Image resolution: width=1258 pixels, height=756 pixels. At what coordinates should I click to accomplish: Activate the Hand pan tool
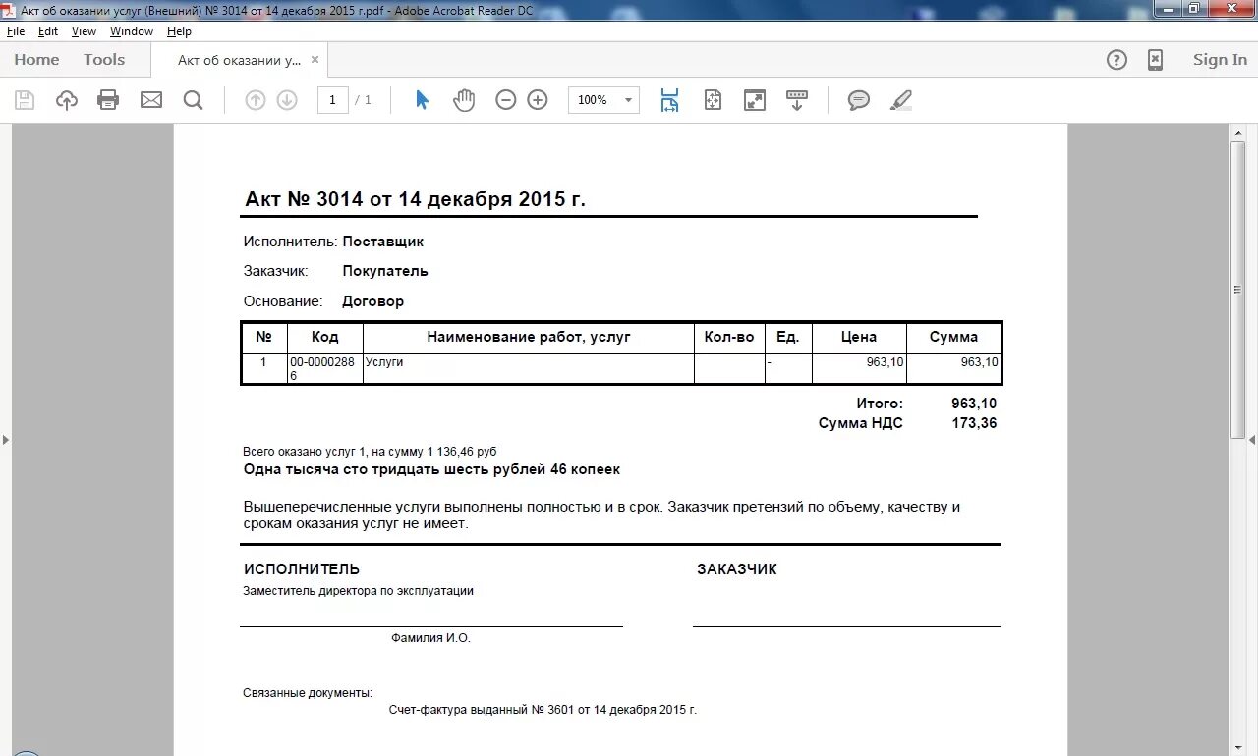point(464,99)
